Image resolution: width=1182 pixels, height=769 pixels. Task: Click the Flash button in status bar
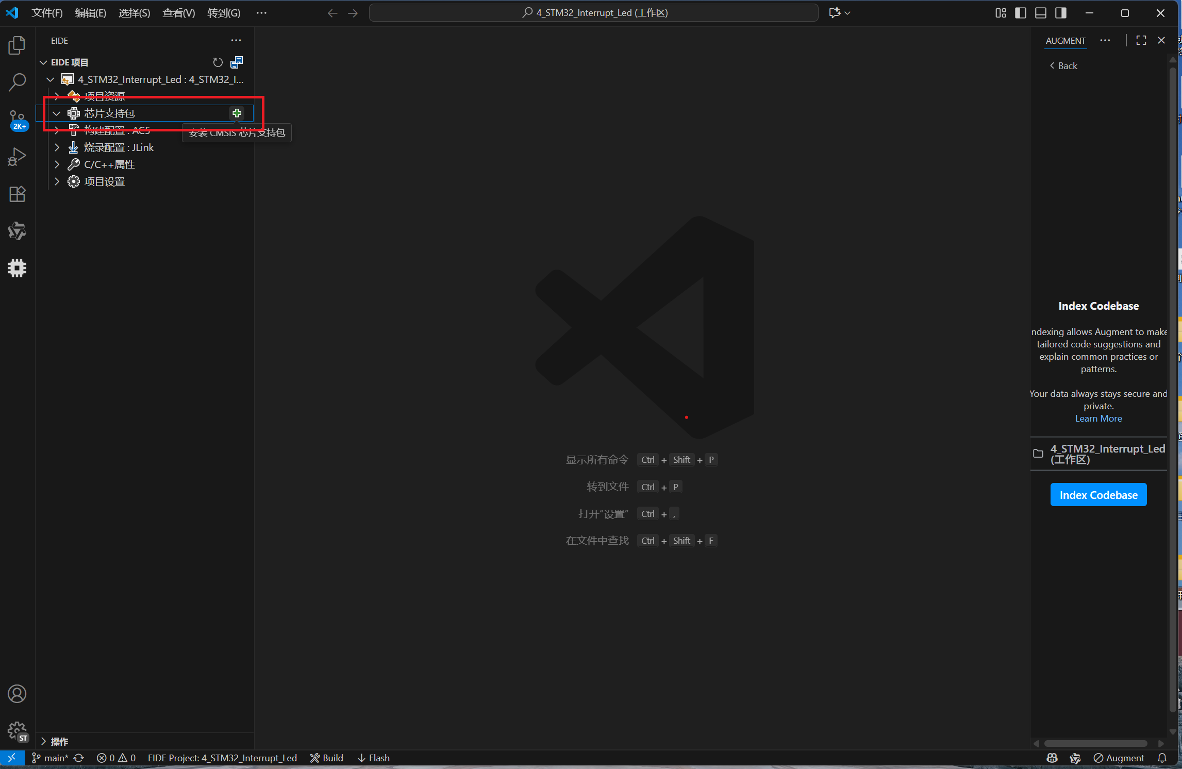(x=374, y=758)
